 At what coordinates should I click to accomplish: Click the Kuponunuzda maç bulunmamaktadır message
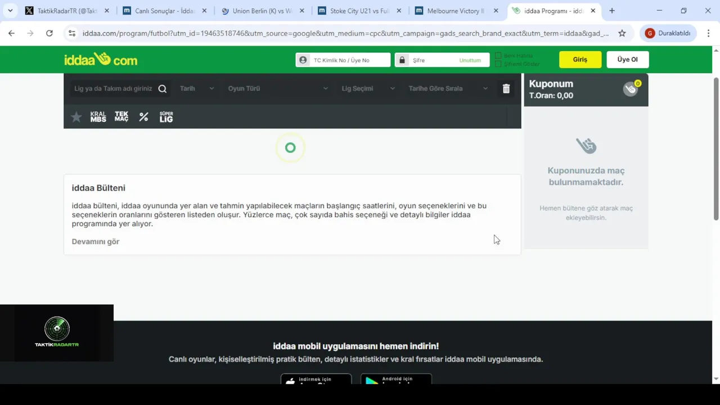(586, 176)
